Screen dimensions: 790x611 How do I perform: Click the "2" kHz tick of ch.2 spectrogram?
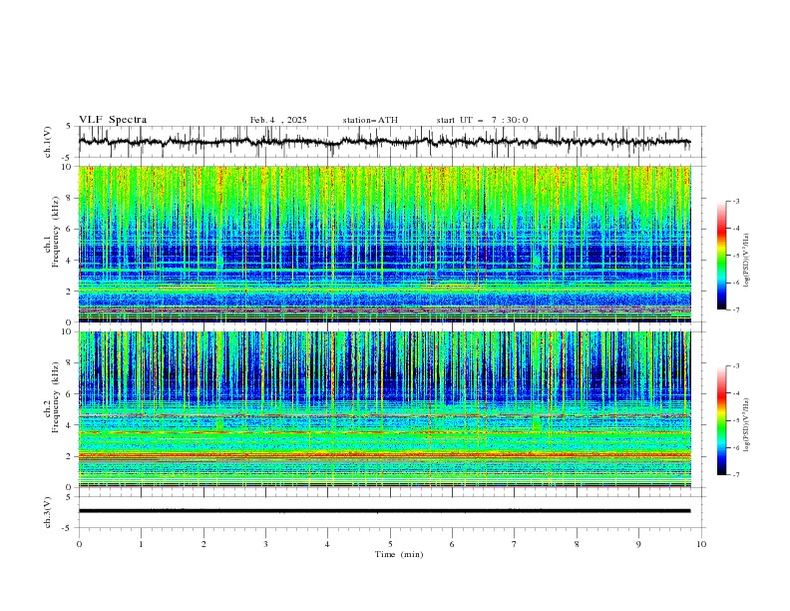tap(70, 456)
